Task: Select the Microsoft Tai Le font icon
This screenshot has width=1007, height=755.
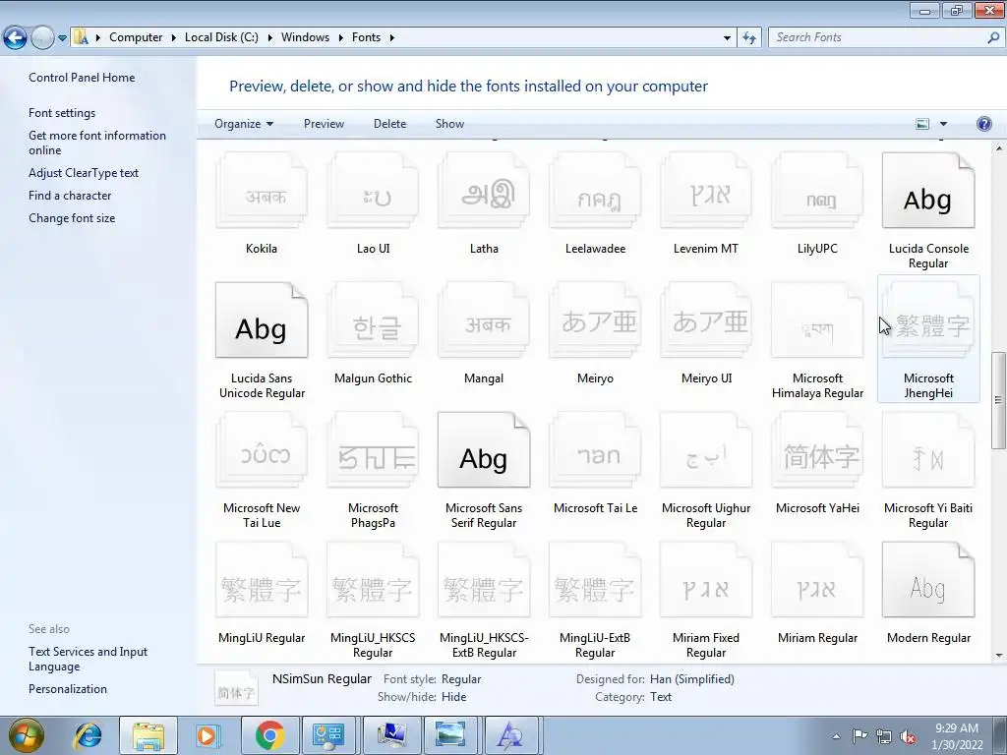Action: tap(595, 450)
